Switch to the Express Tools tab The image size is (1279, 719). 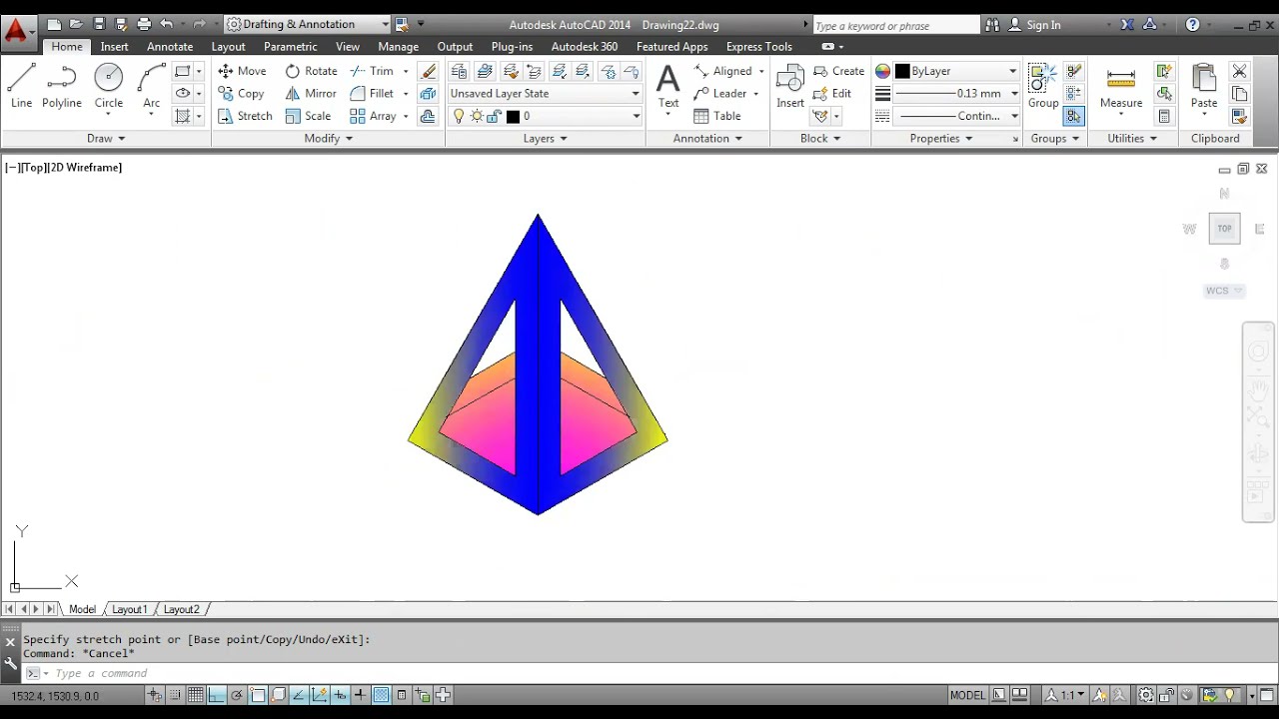[x=758, y=46]
